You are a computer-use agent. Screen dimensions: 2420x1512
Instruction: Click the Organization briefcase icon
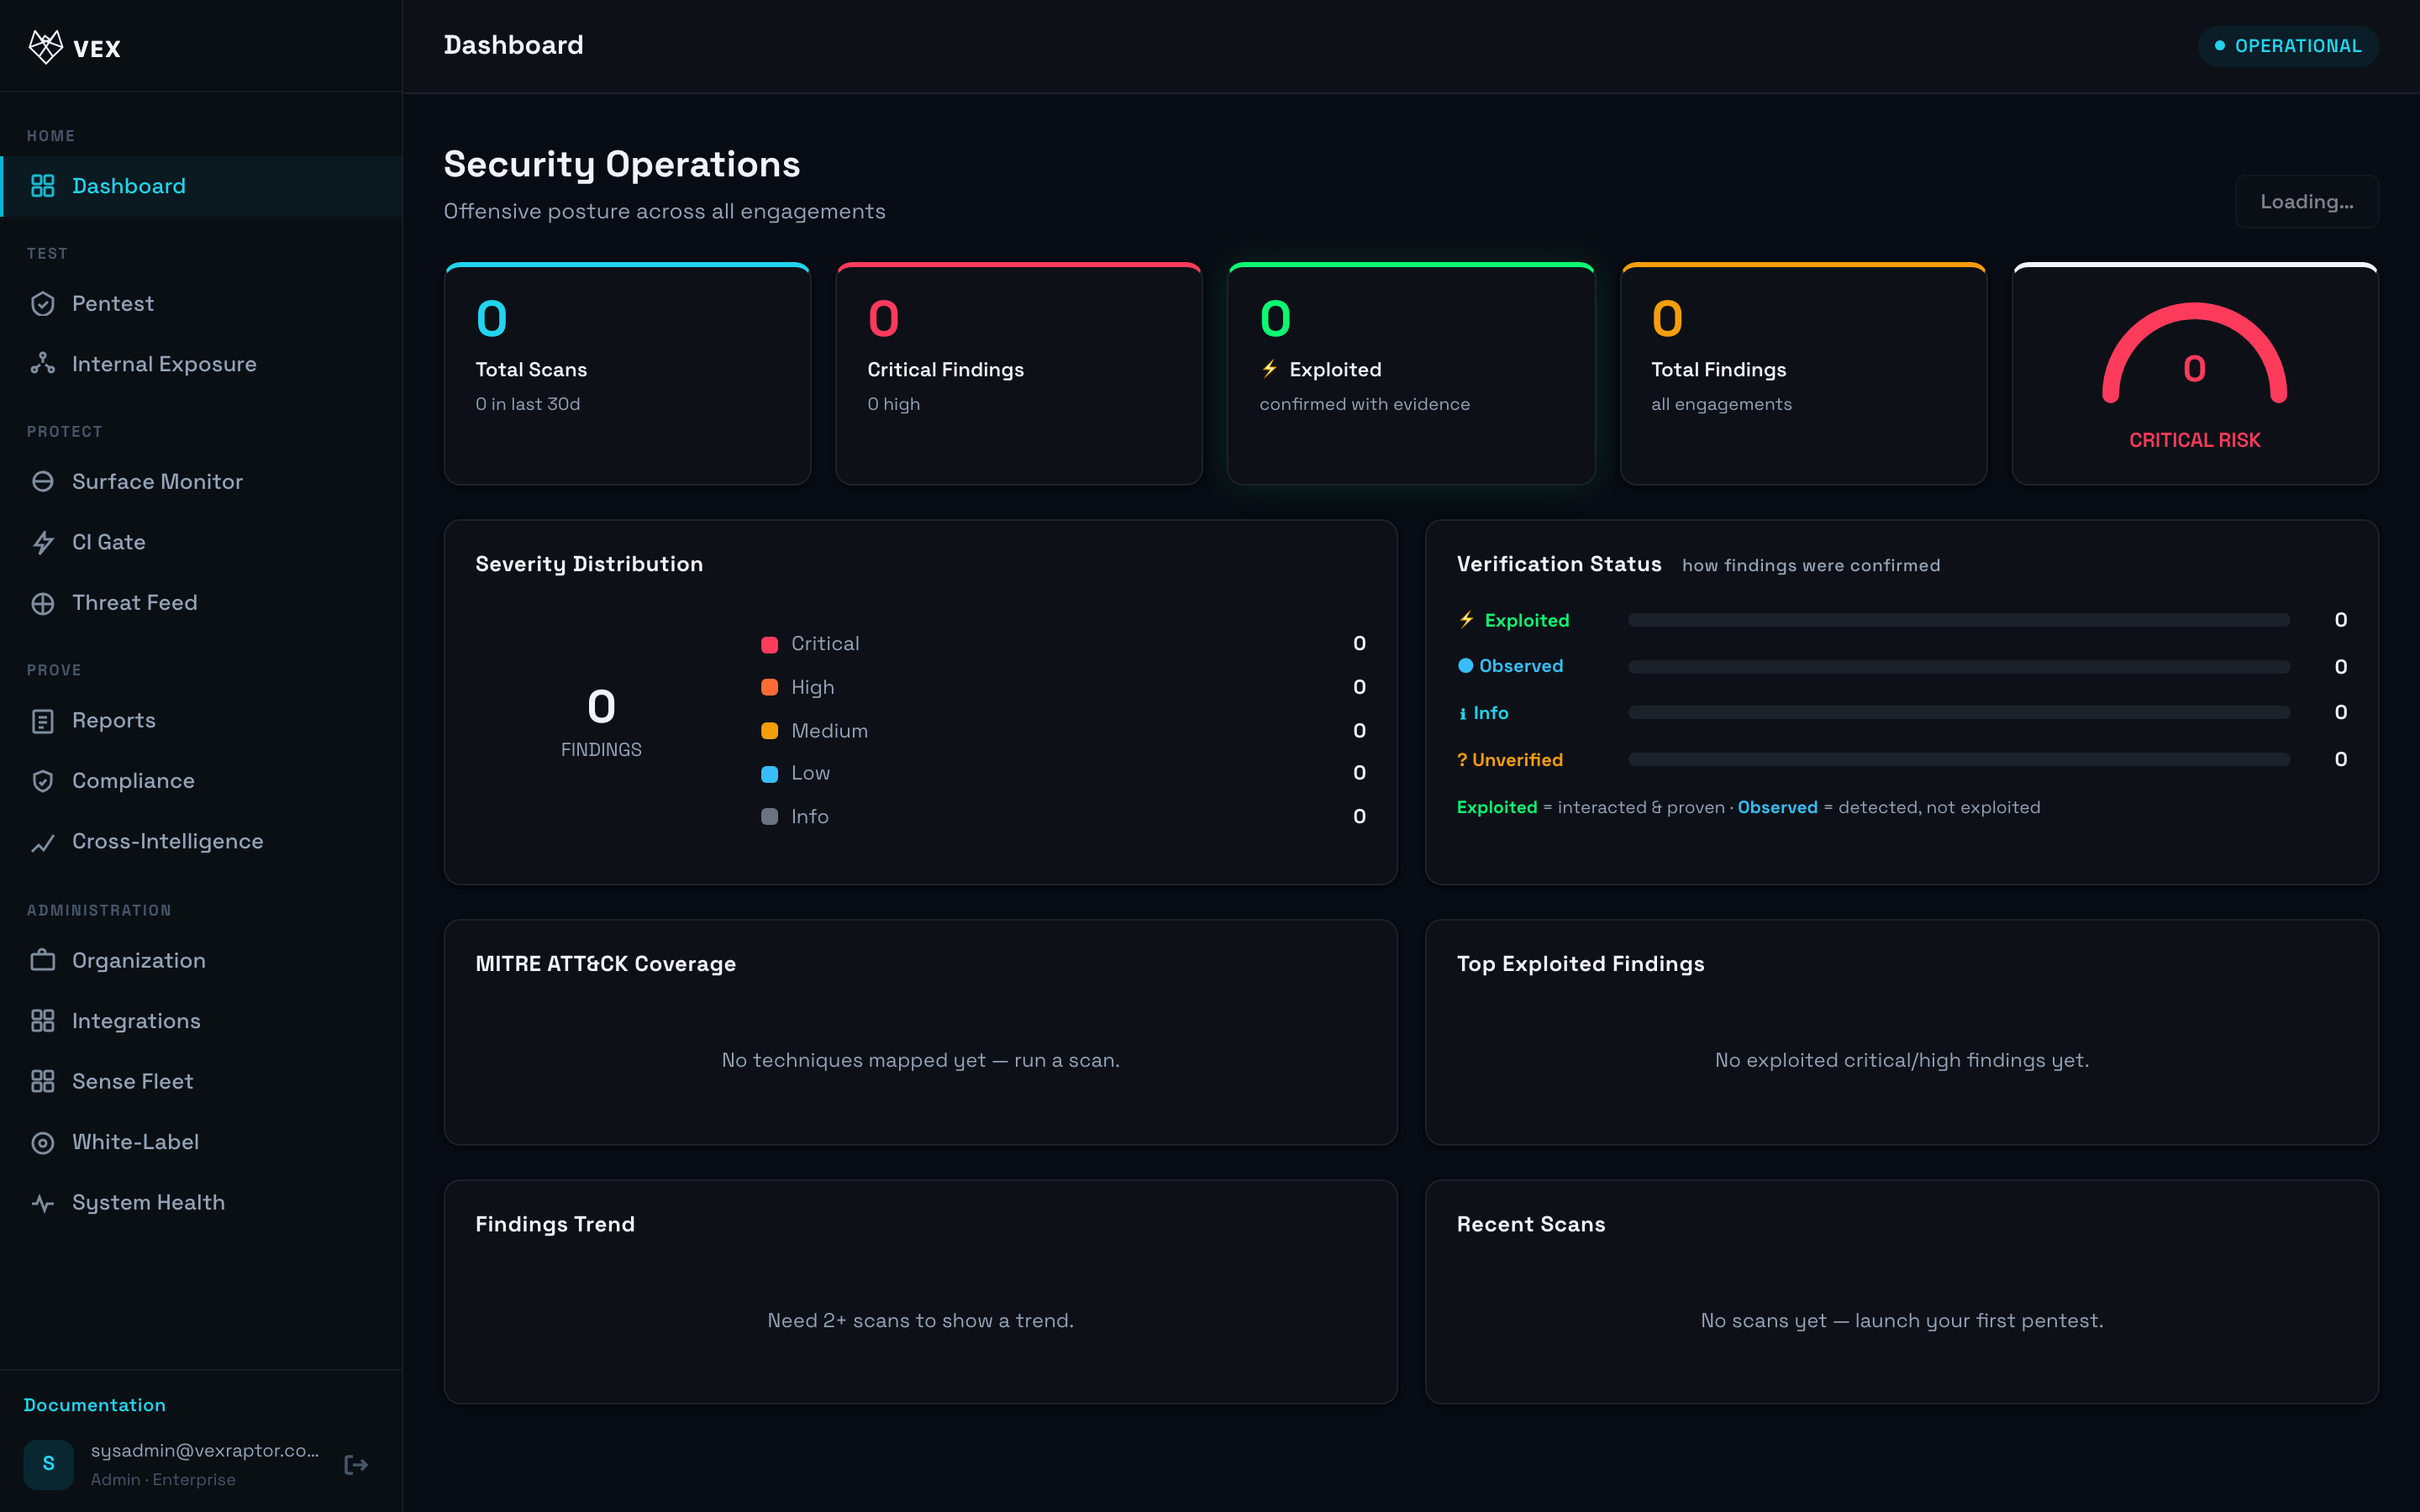(42, 961)
